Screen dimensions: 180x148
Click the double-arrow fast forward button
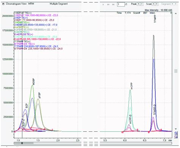tap(108, 5)
